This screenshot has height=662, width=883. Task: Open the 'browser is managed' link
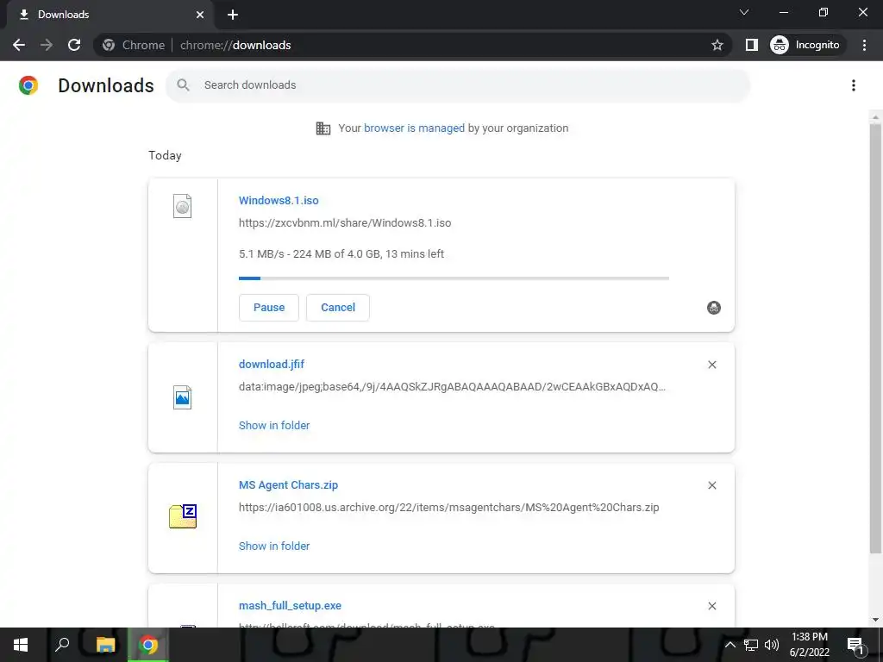(414, 128)
